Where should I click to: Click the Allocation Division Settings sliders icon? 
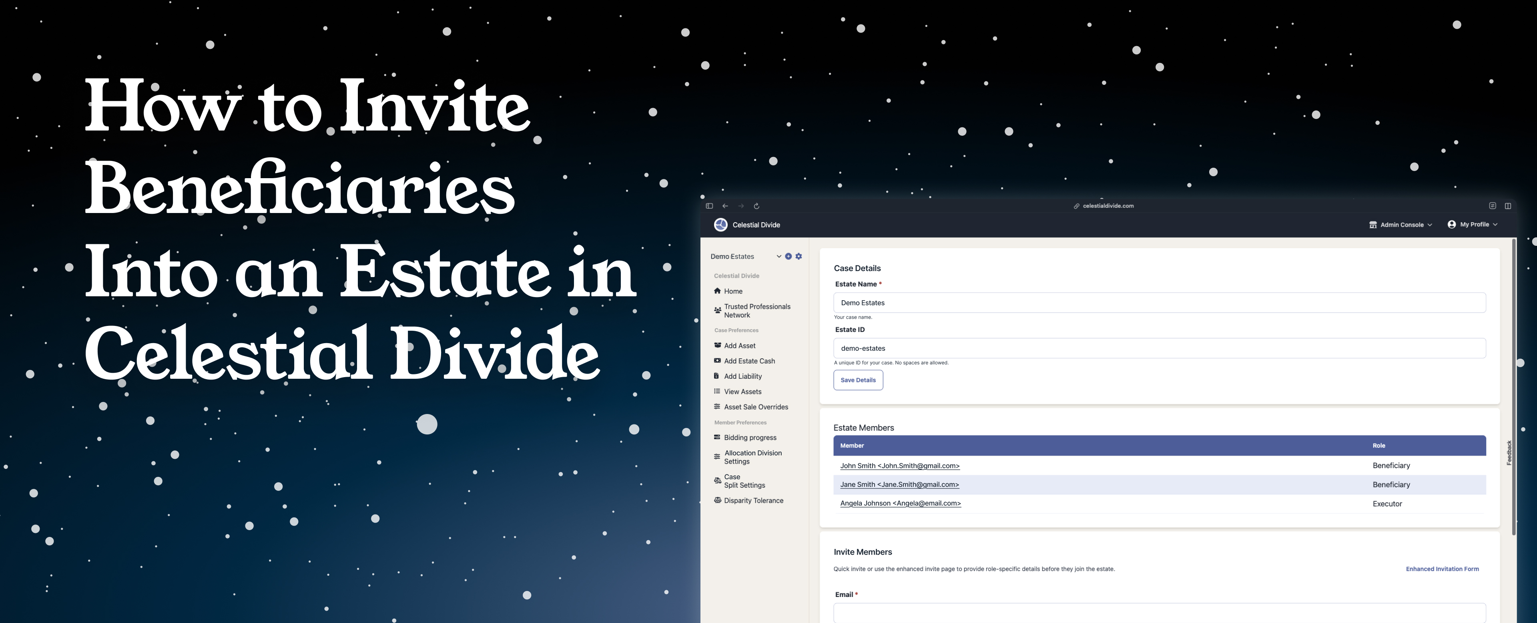(x=717, y=456)
